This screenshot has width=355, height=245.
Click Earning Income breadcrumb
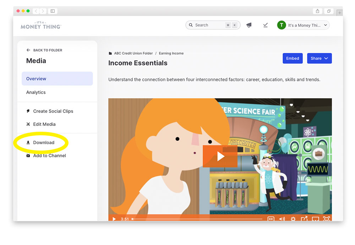(x=171, y=53)
